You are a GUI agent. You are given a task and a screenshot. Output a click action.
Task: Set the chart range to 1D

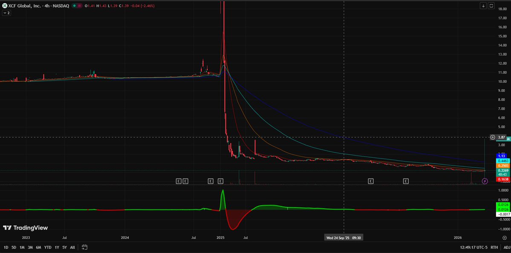[x=6, y=247]
